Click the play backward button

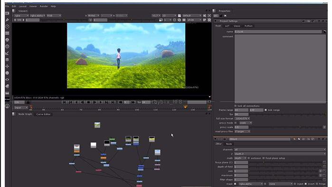coord(76,102)
